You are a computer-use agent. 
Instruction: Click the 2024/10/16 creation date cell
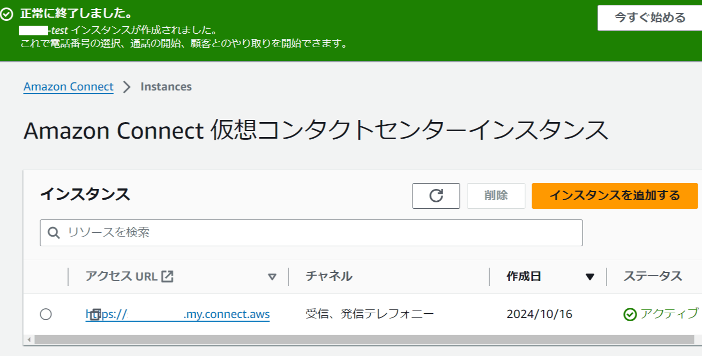[x=540, y=314]
